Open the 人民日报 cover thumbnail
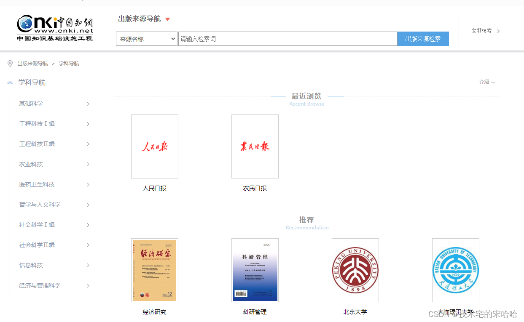 click(155, 146)
